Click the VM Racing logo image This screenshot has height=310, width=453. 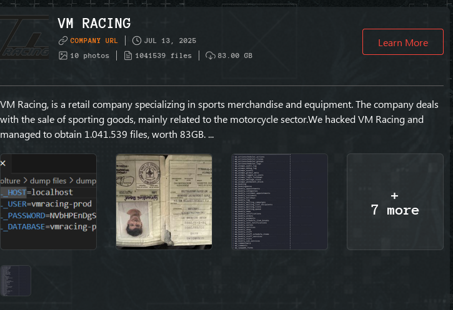click(x=24, y=37)
